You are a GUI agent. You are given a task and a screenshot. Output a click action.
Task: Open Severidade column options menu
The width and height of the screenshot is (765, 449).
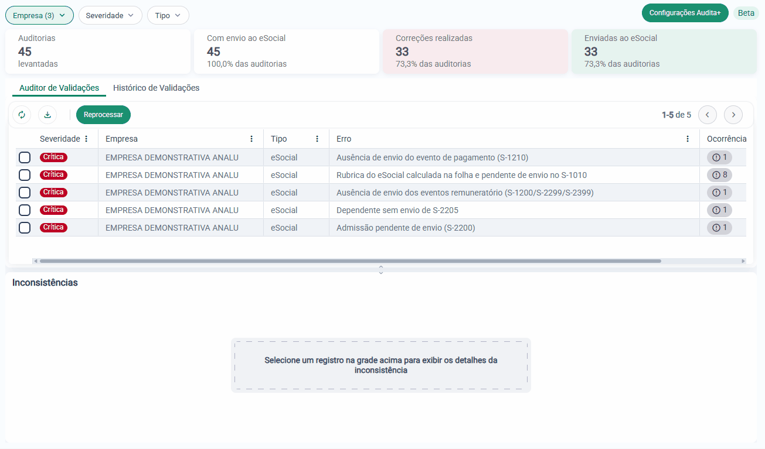pyautogui.click(x=86, y=139)
